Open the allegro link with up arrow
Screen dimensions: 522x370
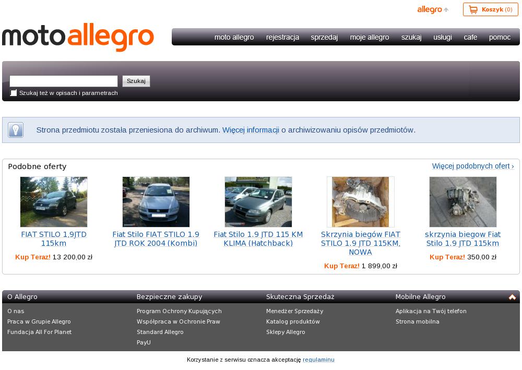point(433,9)
